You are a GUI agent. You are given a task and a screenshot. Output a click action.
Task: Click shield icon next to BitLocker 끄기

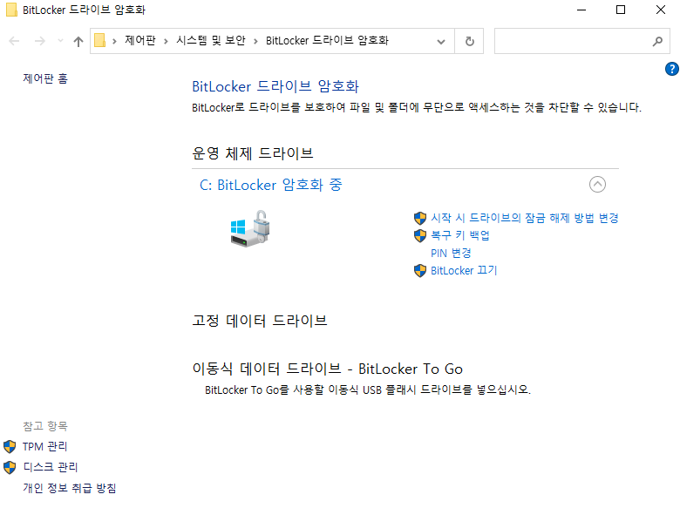pyautogui.click(x=420, y=270)
